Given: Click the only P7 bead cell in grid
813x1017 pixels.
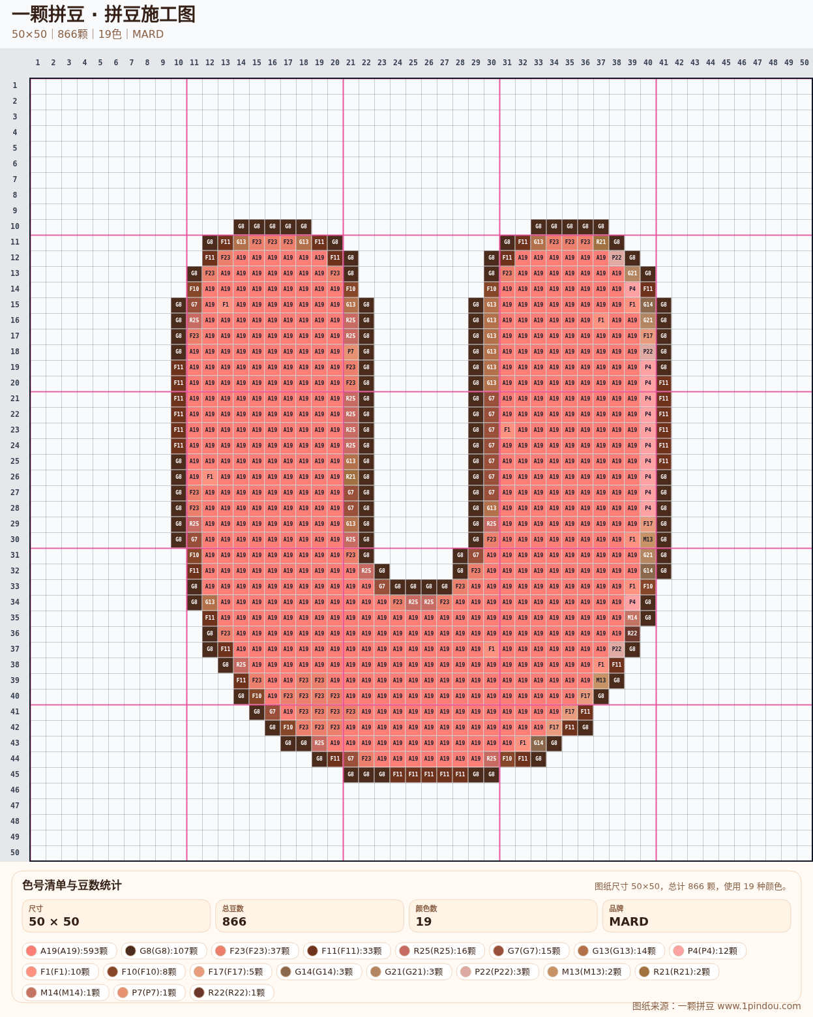Looking at the screenshot, I should (351, 352).
